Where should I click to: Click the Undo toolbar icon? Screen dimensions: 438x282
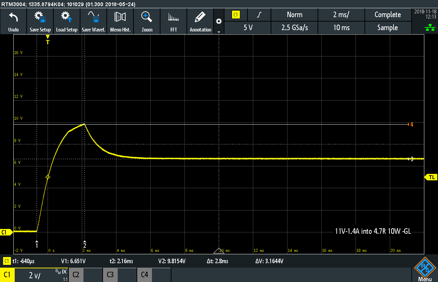tap(13, 21)
